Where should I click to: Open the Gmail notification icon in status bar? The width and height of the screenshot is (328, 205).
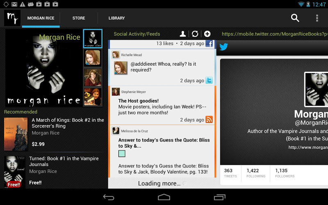point(14,4)
